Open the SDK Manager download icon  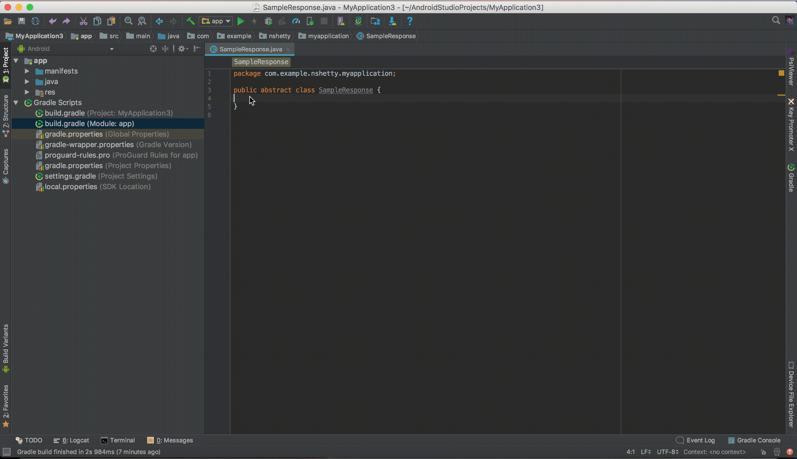tap(392, 21)
